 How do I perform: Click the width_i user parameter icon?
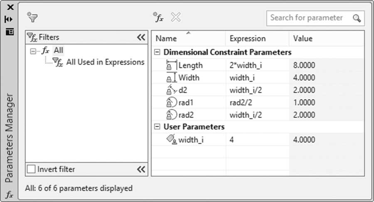tap(172, 139)
